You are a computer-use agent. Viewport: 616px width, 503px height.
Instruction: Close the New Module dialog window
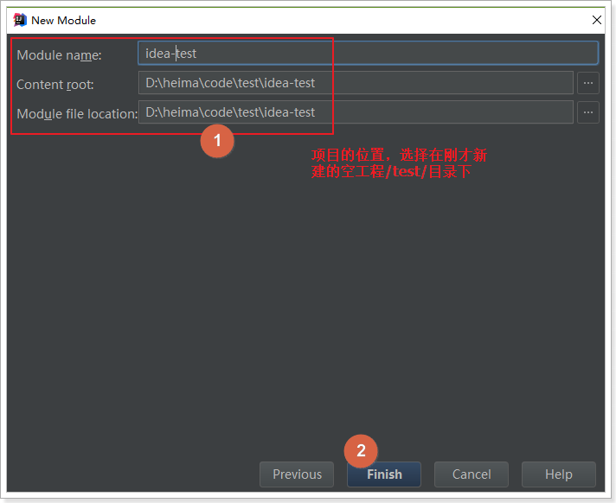[x=597, y=20]
